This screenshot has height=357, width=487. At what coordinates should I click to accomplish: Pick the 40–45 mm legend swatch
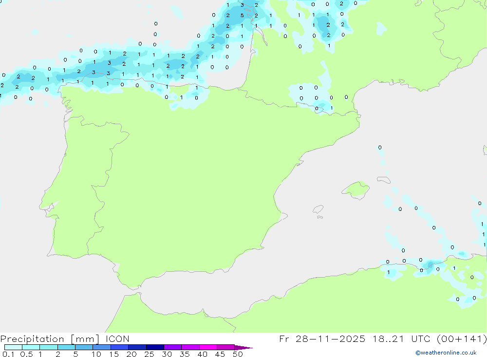click(208, 347)
